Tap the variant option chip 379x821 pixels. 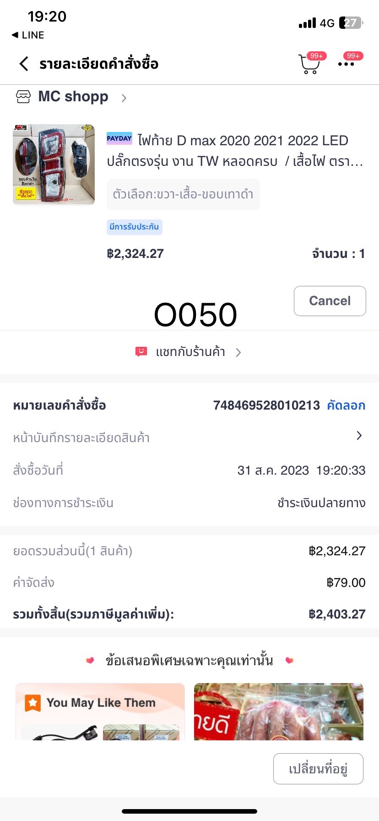point(183,194)
